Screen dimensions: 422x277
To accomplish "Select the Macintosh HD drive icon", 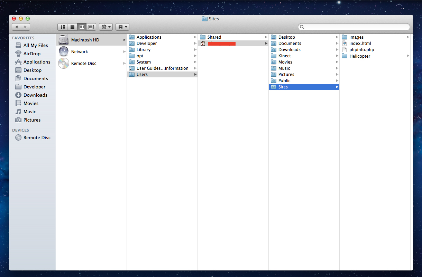I will click(64, 40).
